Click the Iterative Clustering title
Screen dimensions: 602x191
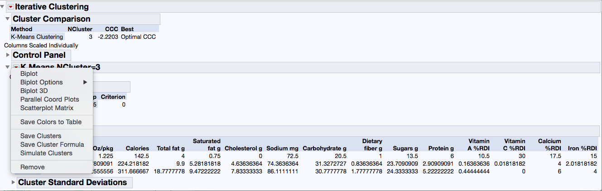[x=52, y=7]
